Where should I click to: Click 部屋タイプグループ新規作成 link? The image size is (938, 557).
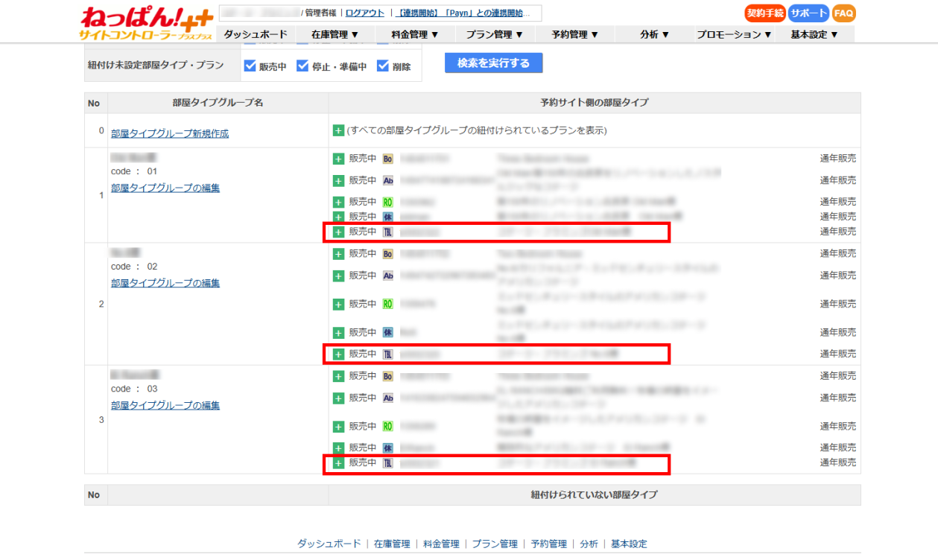(170, 134)
